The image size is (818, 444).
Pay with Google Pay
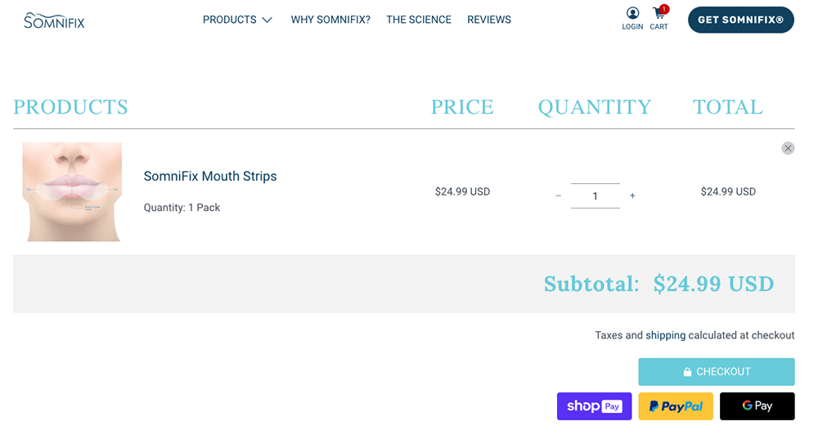tap(757, 406)
